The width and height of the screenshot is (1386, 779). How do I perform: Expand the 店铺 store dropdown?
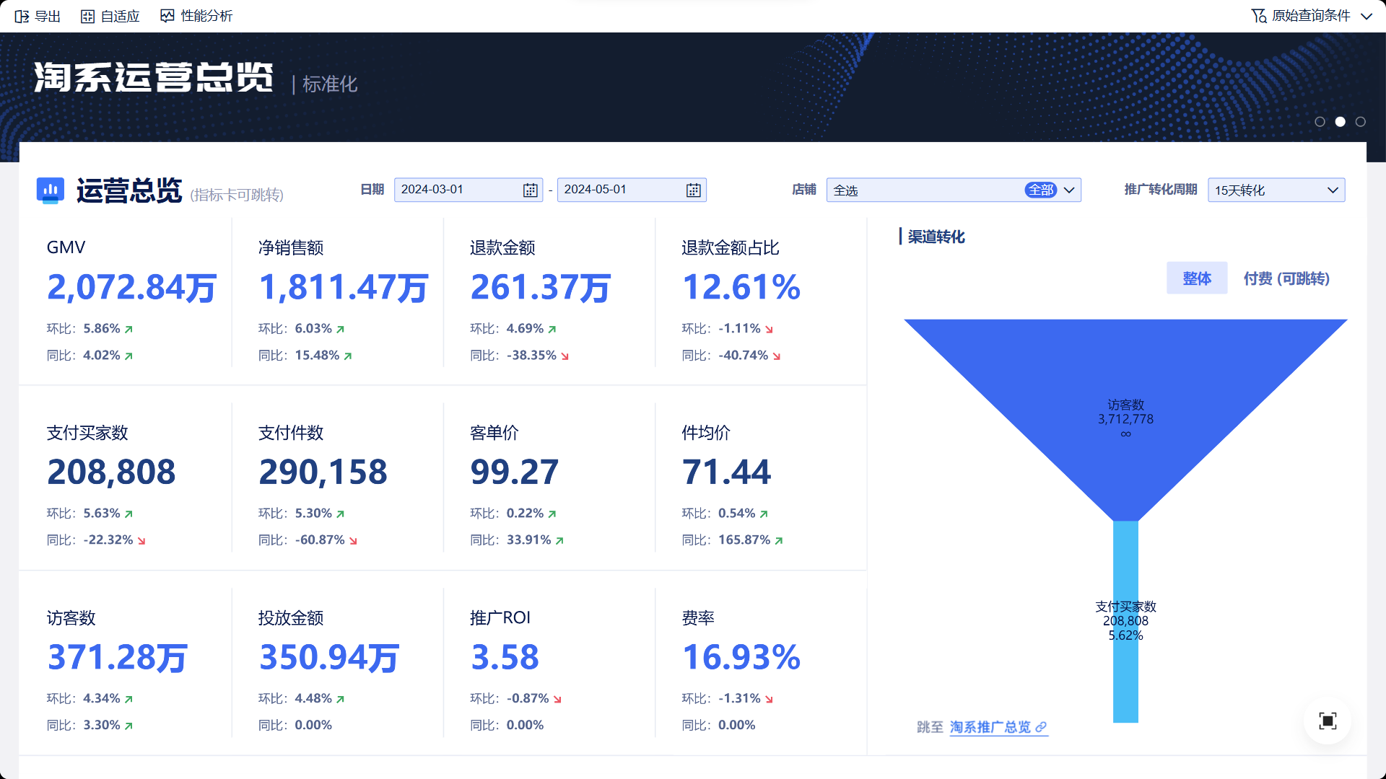tap(1069, 190)
